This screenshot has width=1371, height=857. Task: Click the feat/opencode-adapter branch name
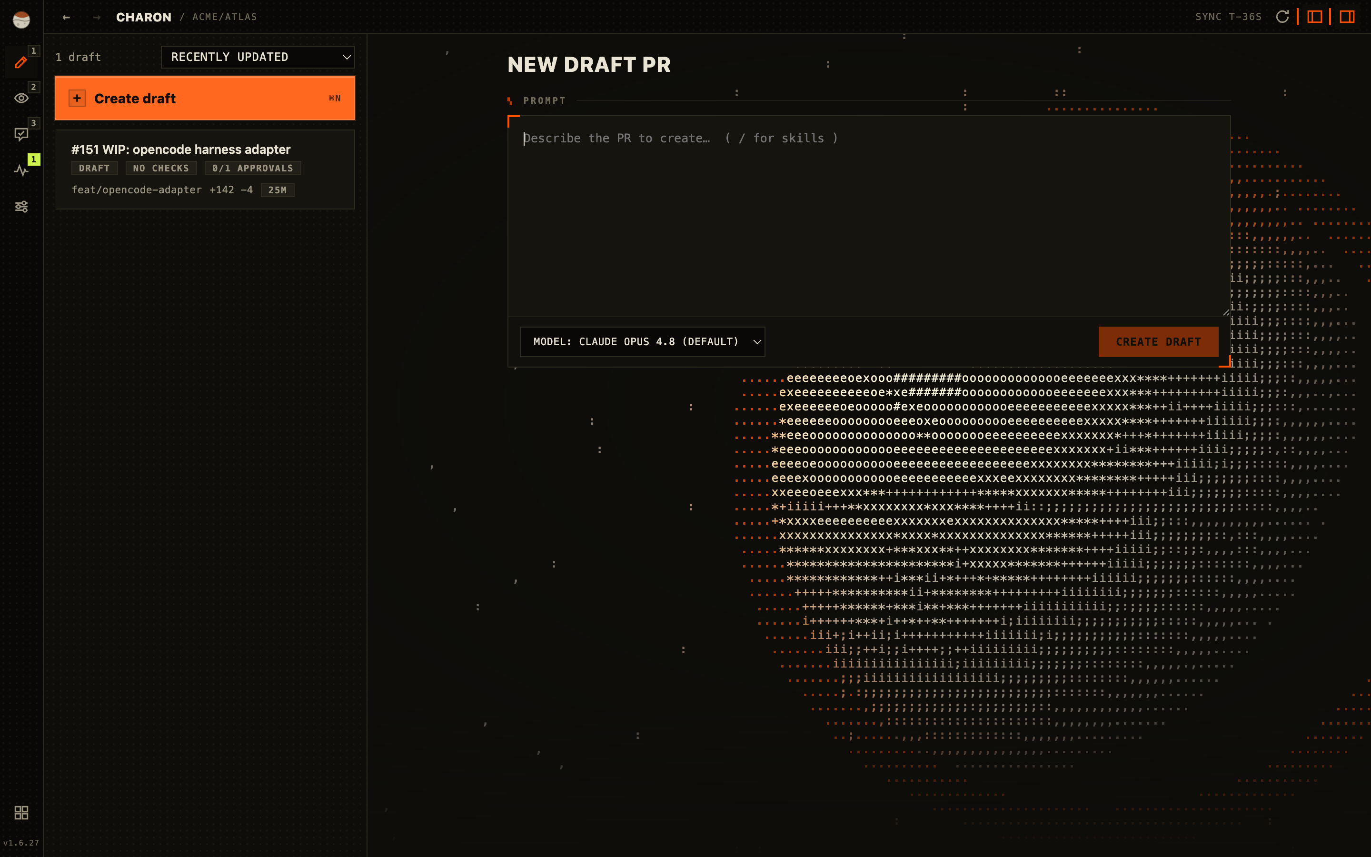pyautogui.click(x=137, y=190)
